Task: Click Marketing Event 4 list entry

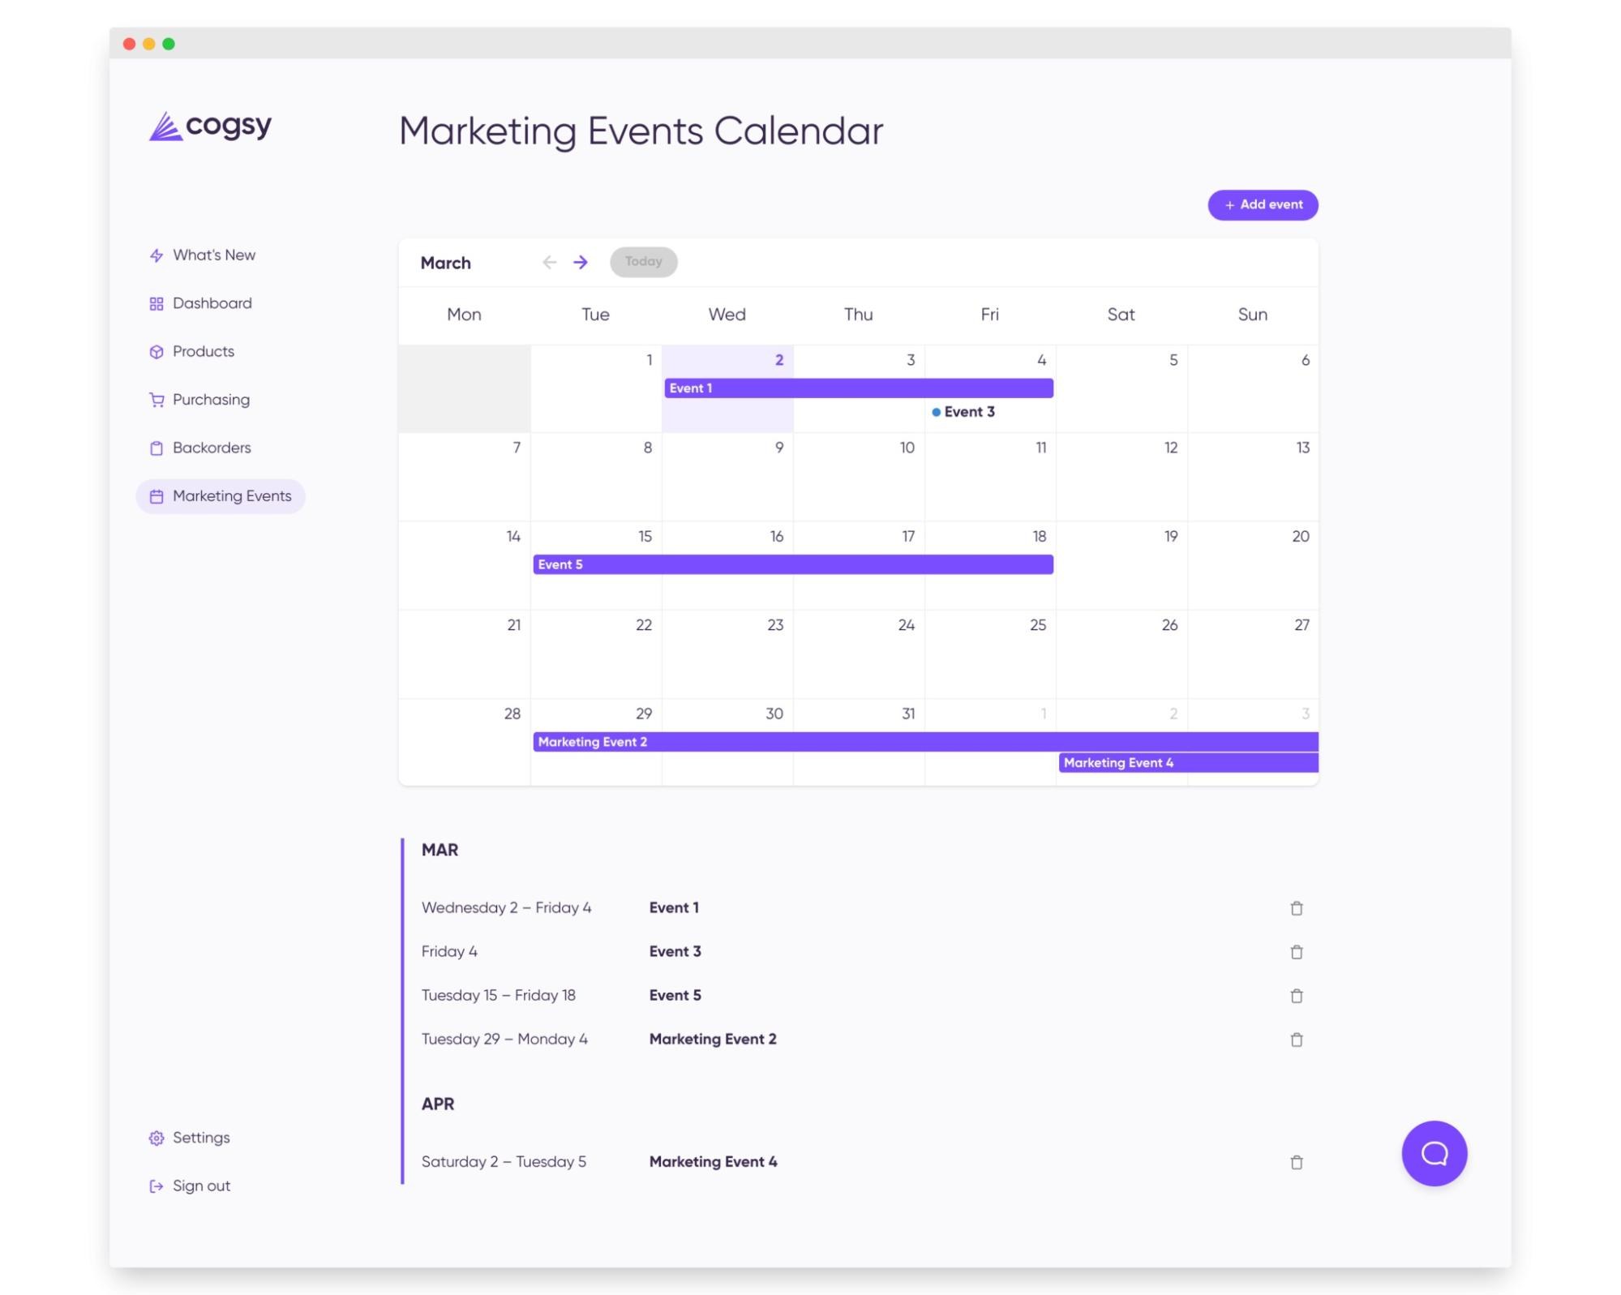Action: [x=714, y=1162]
